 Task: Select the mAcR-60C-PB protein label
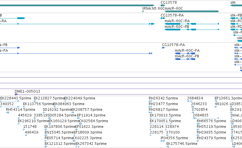187,56
